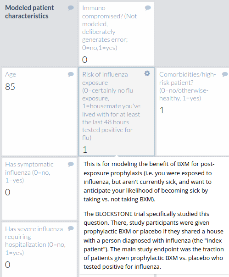Open comment icon for Has severe influenza
Viewport: 229px width, 277px height.
coord(71,228)
